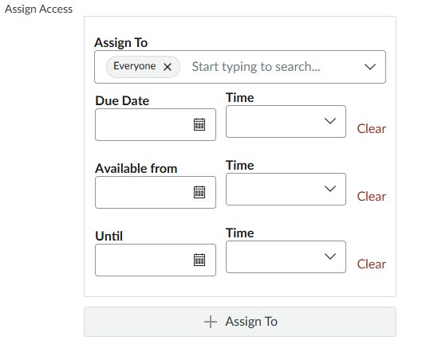Screen dimensions: 422x364
Task: Expand the Available from Time chevron arrow
Action: tap(330, 189)
